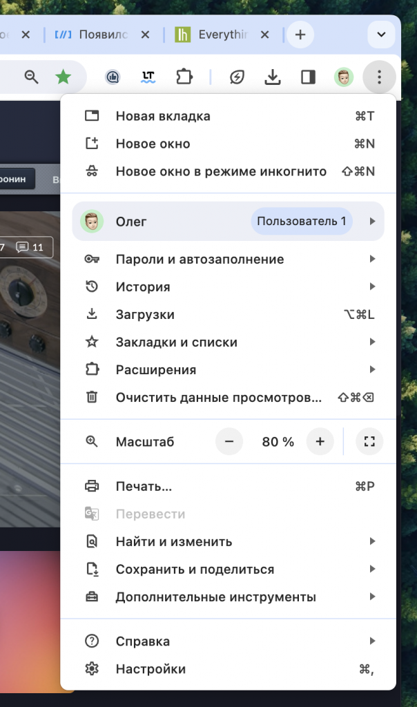This screenshot has width=417, height=707.
Task: Open the LanguageTool extension icon
Action: point(148,77)
